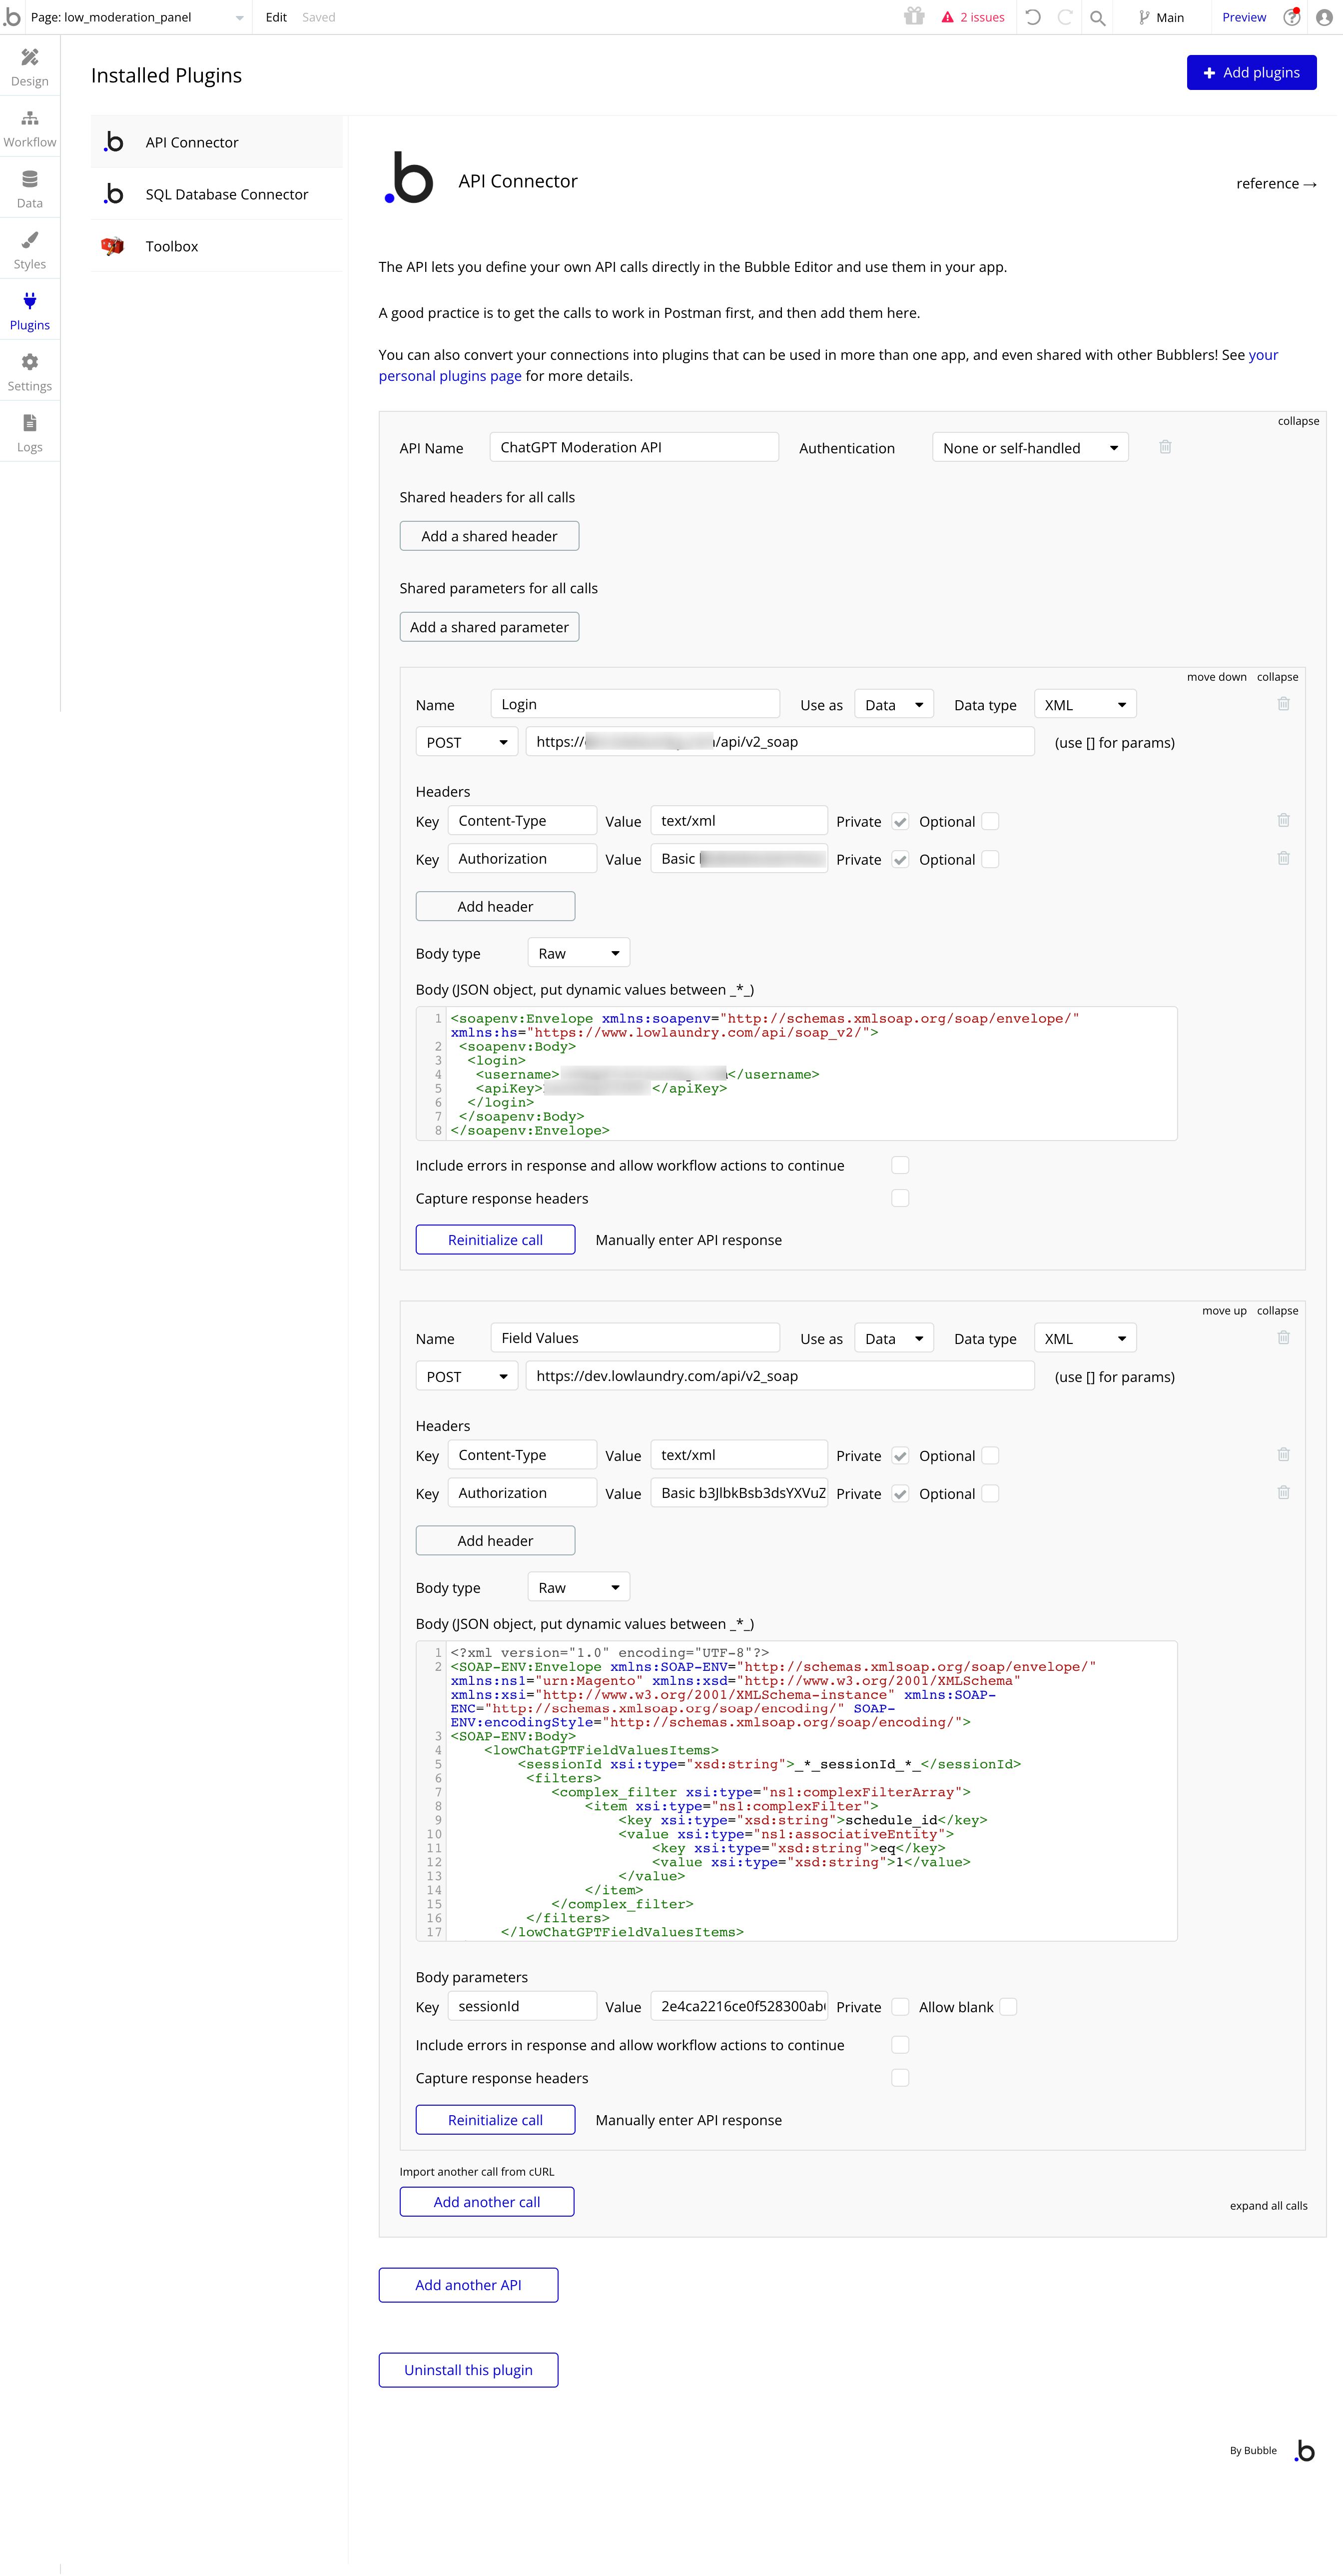The image size is (1343, 2576).
Task: Open Body type dropdown in Login call
Action: (578, 954)
